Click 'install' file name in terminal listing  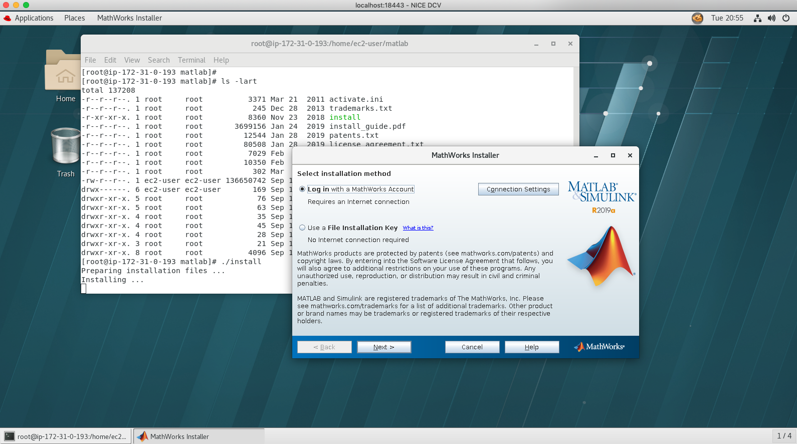[345, 117]
